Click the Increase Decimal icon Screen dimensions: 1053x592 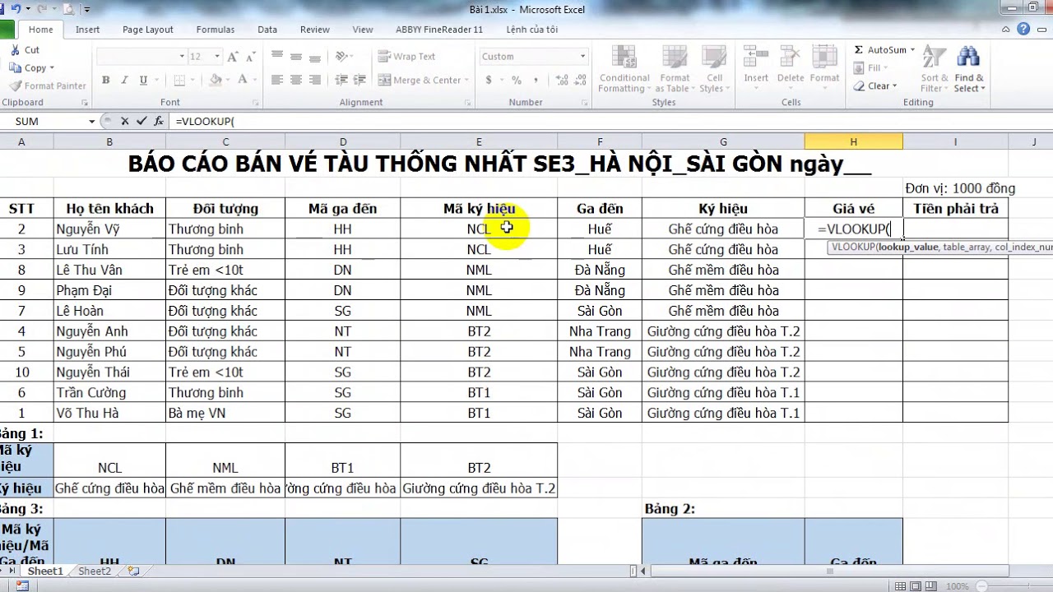(561, 80)
